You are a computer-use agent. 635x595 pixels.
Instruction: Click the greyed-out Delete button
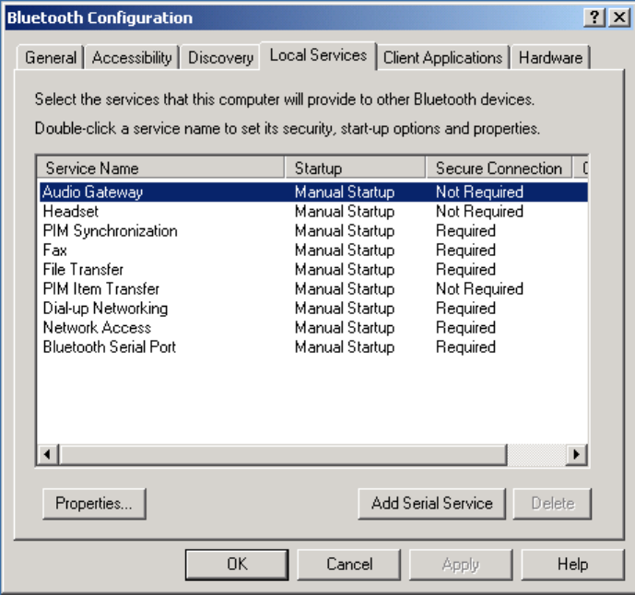(552, 504)
